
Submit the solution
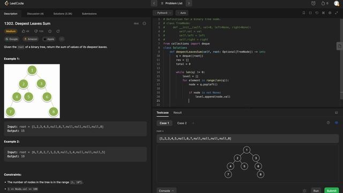click(x=331, y=191)
